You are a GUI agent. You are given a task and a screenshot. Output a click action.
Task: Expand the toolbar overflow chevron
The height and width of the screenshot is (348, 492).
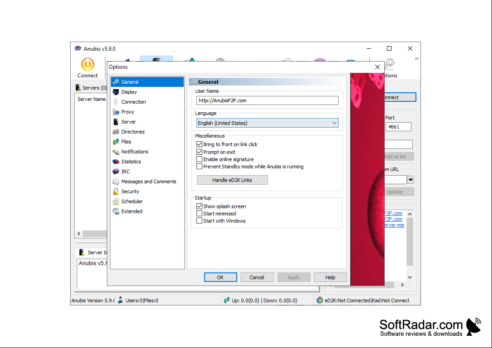pyautogui.click(x=417, y=59)
